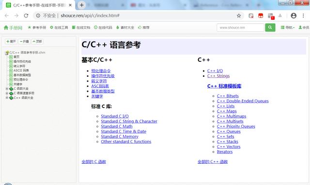Open the 参考手册 nav item
The height and width of the screenshot is (185, 310).
(x=37, y=28)
